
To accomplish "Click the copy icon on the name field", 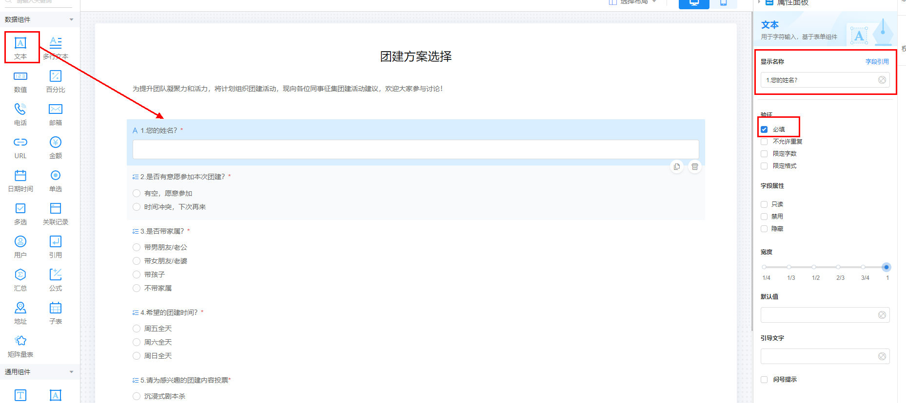I will (x=677, y=167).
